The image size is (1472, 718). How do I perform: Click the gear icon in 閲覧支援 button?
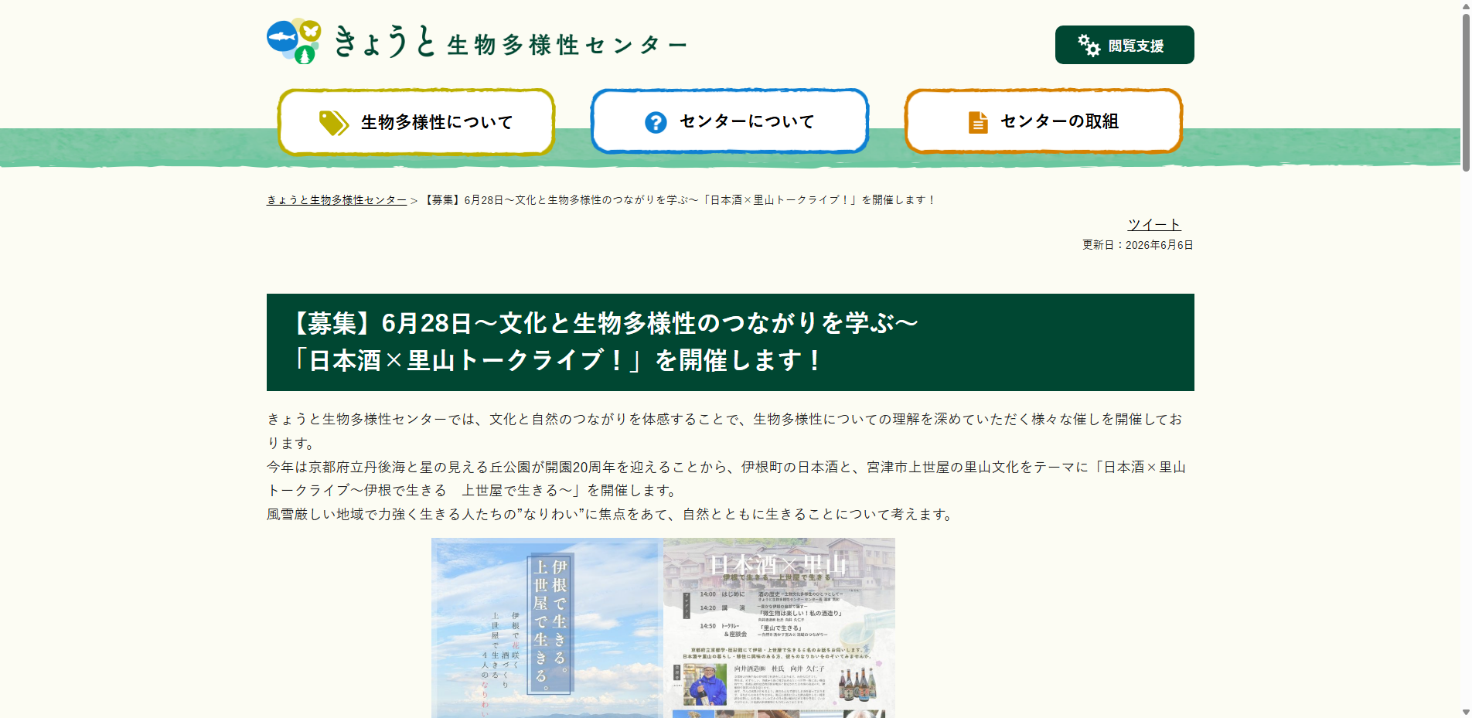tap(1089, 46)
